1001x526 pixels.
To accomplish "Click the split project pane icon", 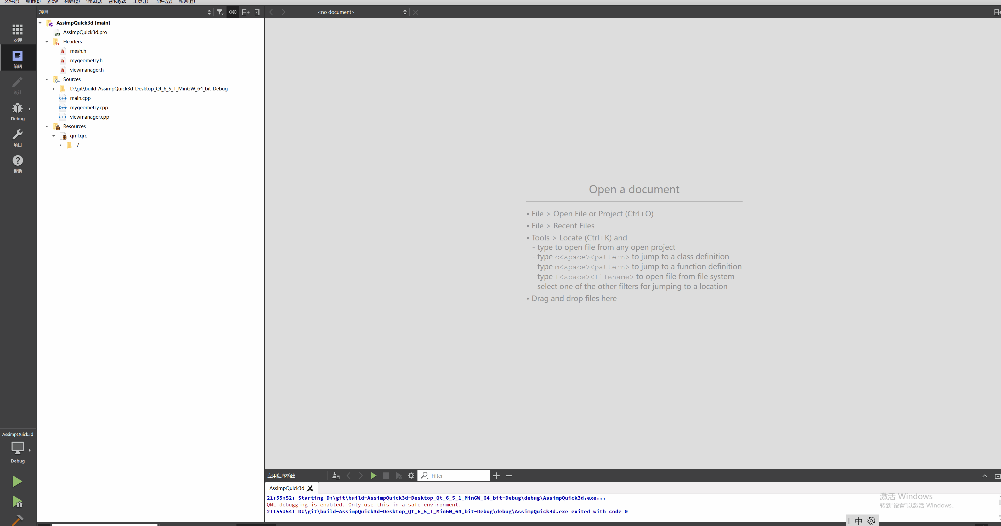I will coord(245,12).
